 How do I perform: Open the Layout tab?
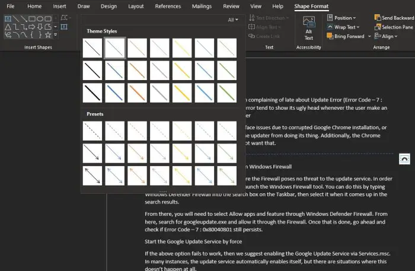136,6
